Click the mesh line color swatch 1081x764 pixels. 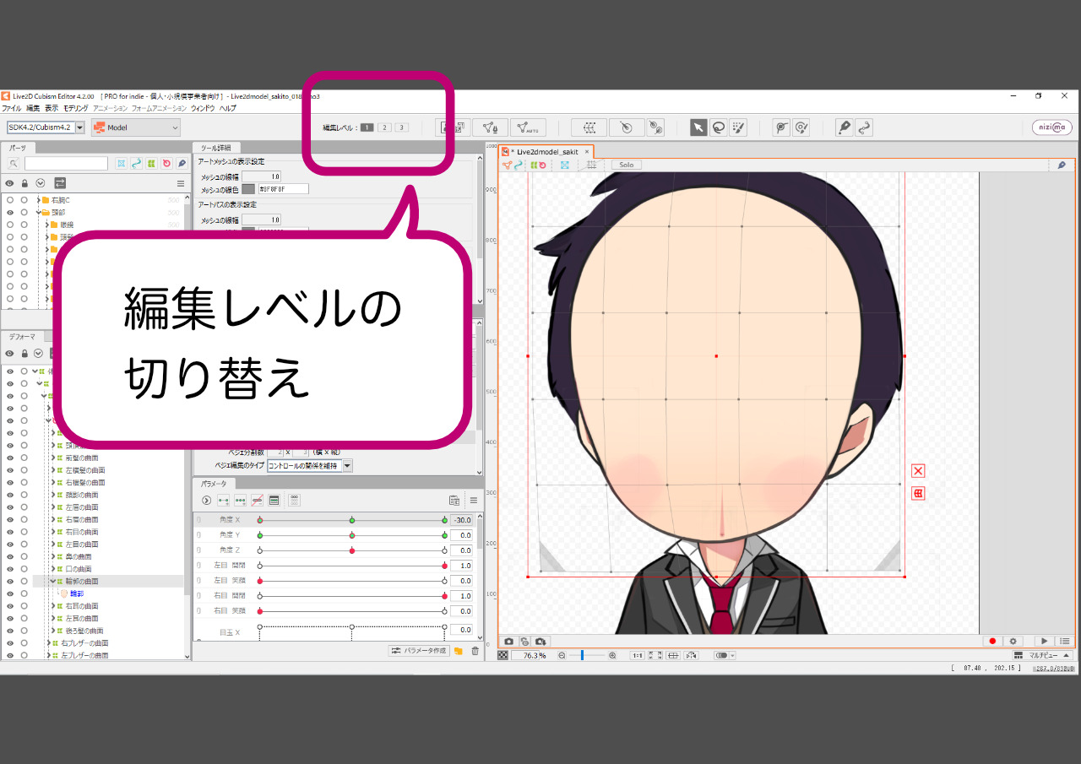[x=248, y=189]
